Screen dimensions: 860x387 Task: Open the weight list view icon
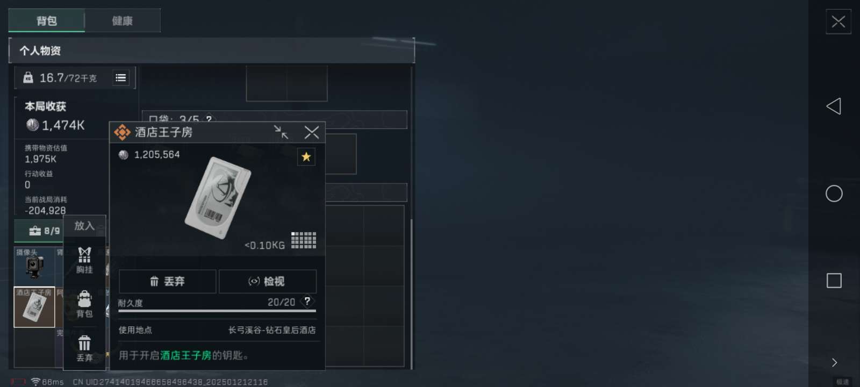point(121,78)
